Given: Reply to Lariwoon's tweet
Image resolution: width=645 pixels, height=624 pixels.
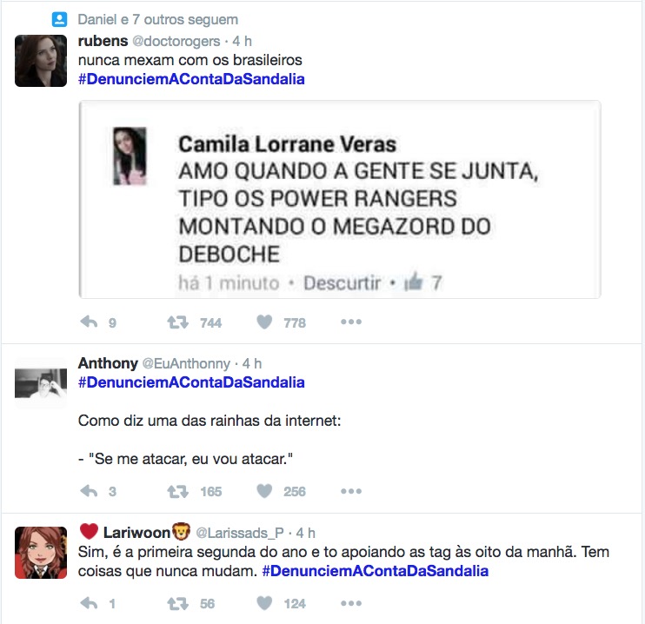Looking at the screenshot, I should (x=89, y=603).
